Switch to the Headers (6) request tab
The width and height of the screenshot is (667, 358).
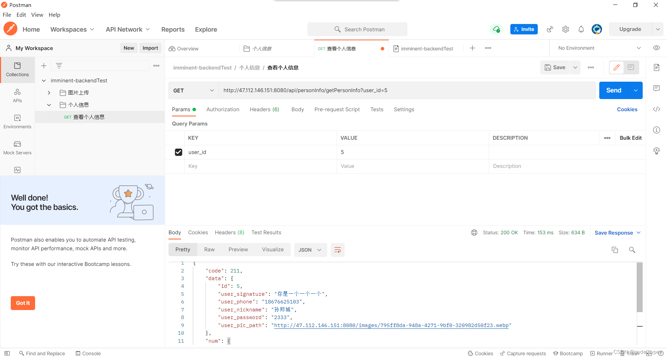[264, 109]
